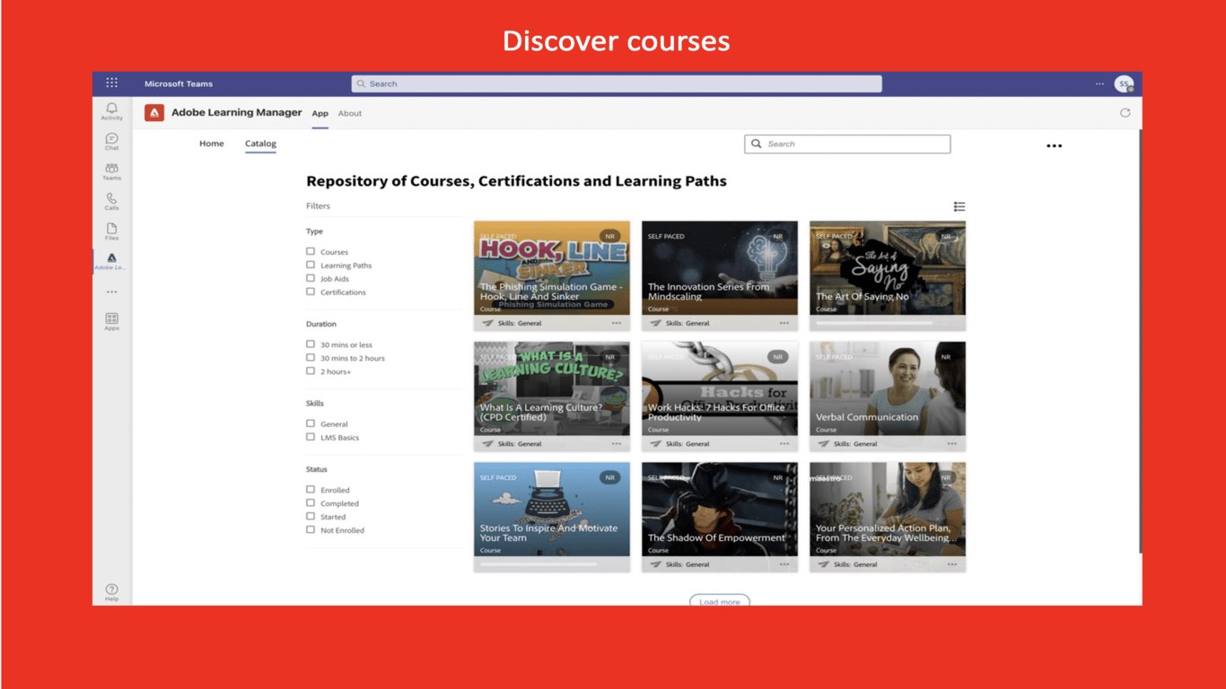
Task: Switch to the About tab
Action: point(350,114)
